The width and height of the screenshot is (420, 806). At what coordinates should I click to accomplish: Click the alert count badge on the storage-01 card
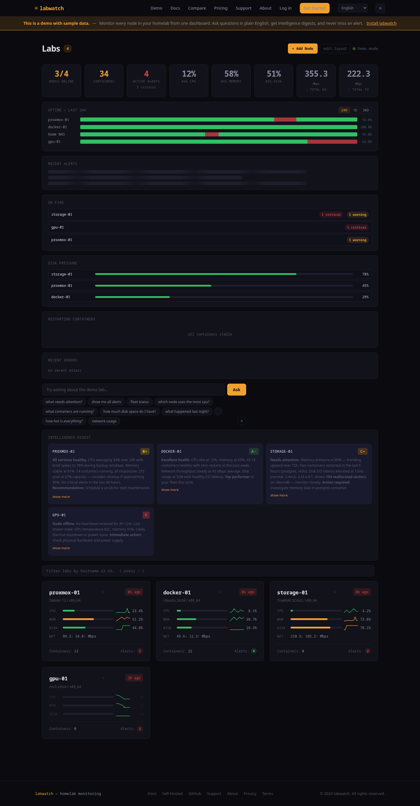pyautogui.click(x=368, y=651)
